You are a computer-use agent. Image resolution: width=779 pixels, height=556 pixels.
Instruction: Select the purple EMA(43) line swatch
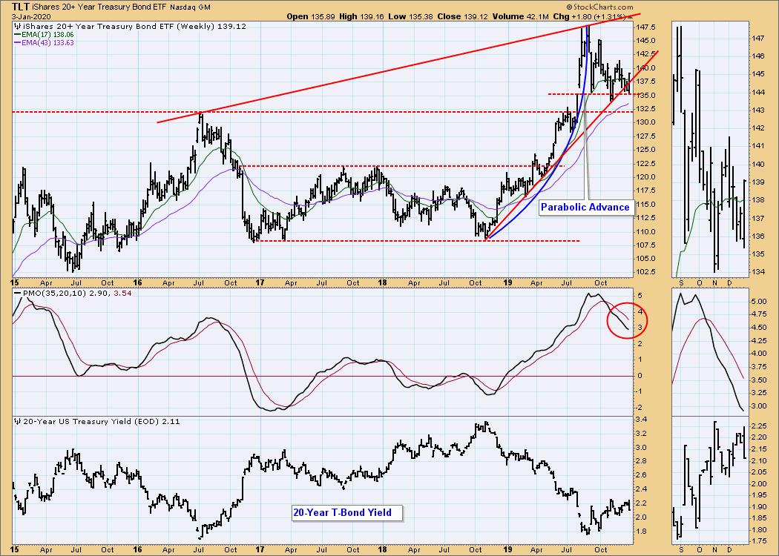[x=18, y=43]
